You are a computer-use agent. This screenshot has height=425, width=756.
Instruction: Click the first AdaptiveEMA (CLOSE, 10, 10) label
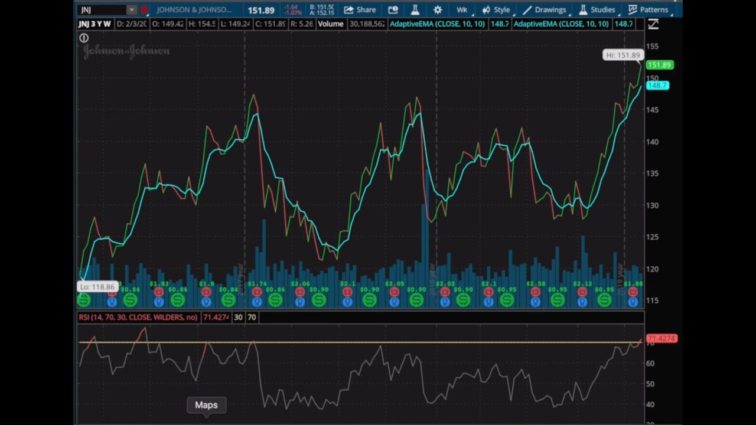tap(438, 24)
